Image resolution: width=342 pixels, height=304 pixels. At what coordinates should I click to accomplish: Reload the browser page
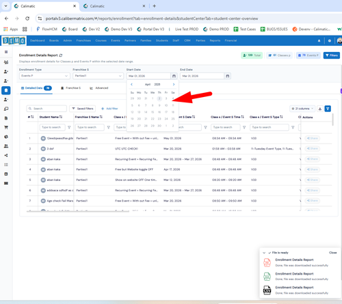(27, 18)
